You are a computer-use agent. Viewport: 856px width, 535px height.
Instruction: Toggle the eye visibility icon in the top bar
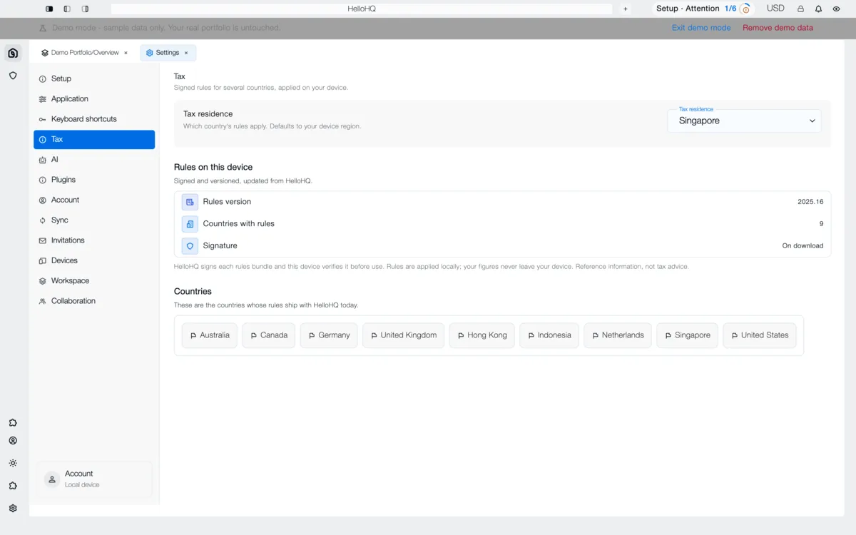pos(836,9)
